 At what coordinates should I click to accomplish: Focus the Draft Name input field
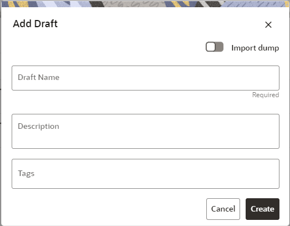tap(146, 78)
